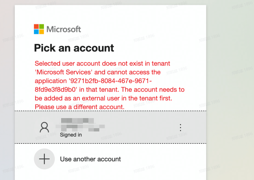Viewport: 254px width, 180px height.
Task: Click the red square of Microsoft logo
Action: pos(36,26)
